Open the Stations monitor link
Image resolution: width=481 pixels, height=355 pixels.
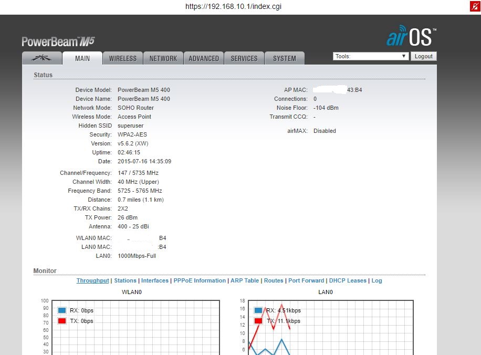click(125, 280)
